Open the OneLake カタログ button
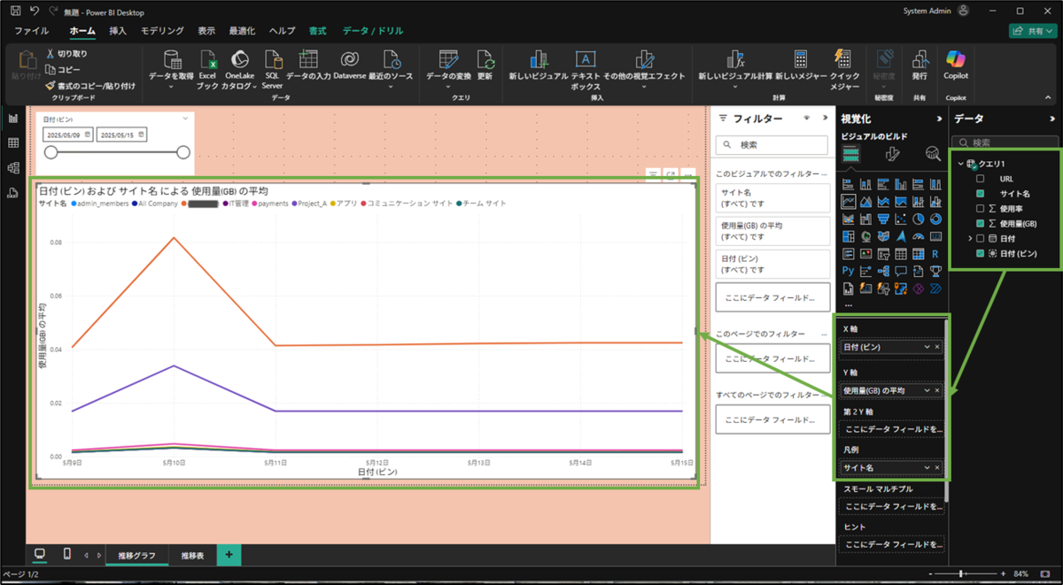1063x585 pixels. click(238, 69)
